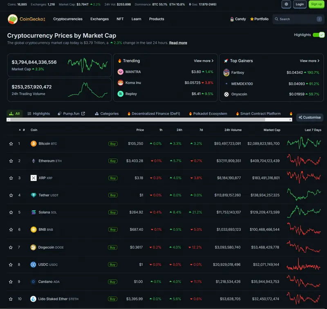Toggle the Highlights switch

pyautogui.click(x=319, y=35)
